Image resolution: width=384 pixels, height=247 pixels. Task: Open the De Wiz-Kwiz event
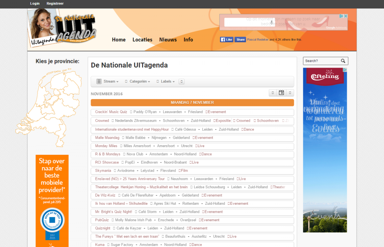click(105, 195)
